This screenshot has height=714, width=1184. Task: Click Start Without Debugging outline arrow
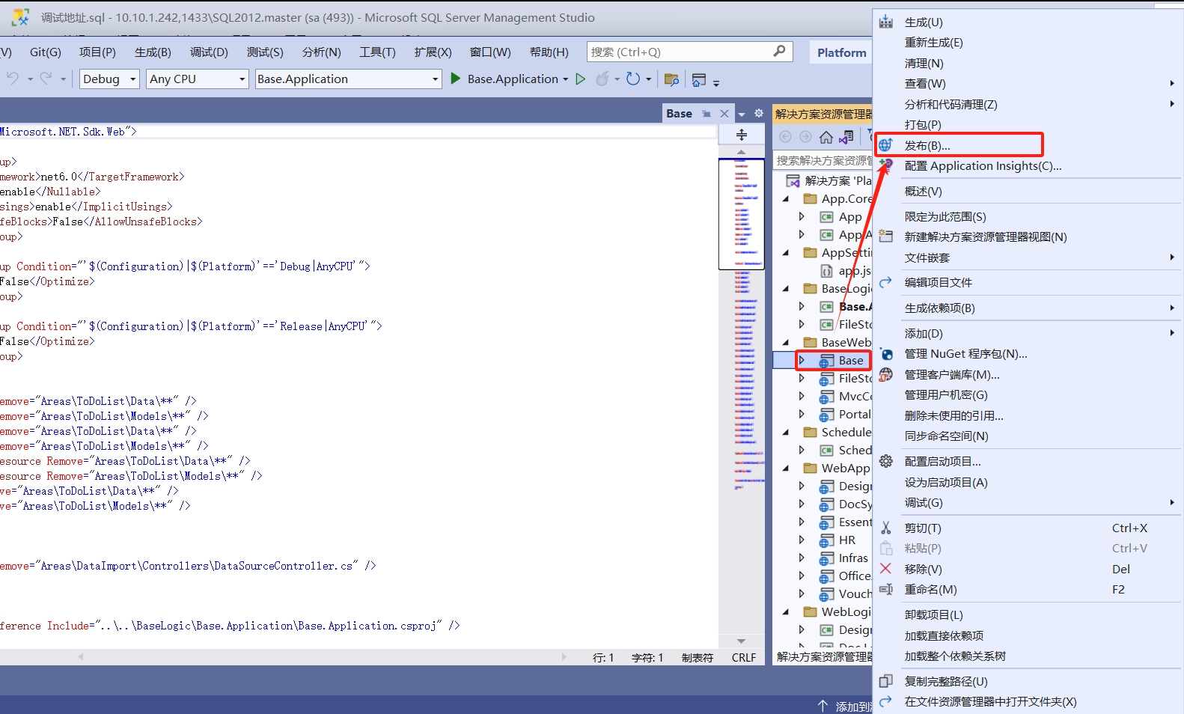tap(580, 79)
